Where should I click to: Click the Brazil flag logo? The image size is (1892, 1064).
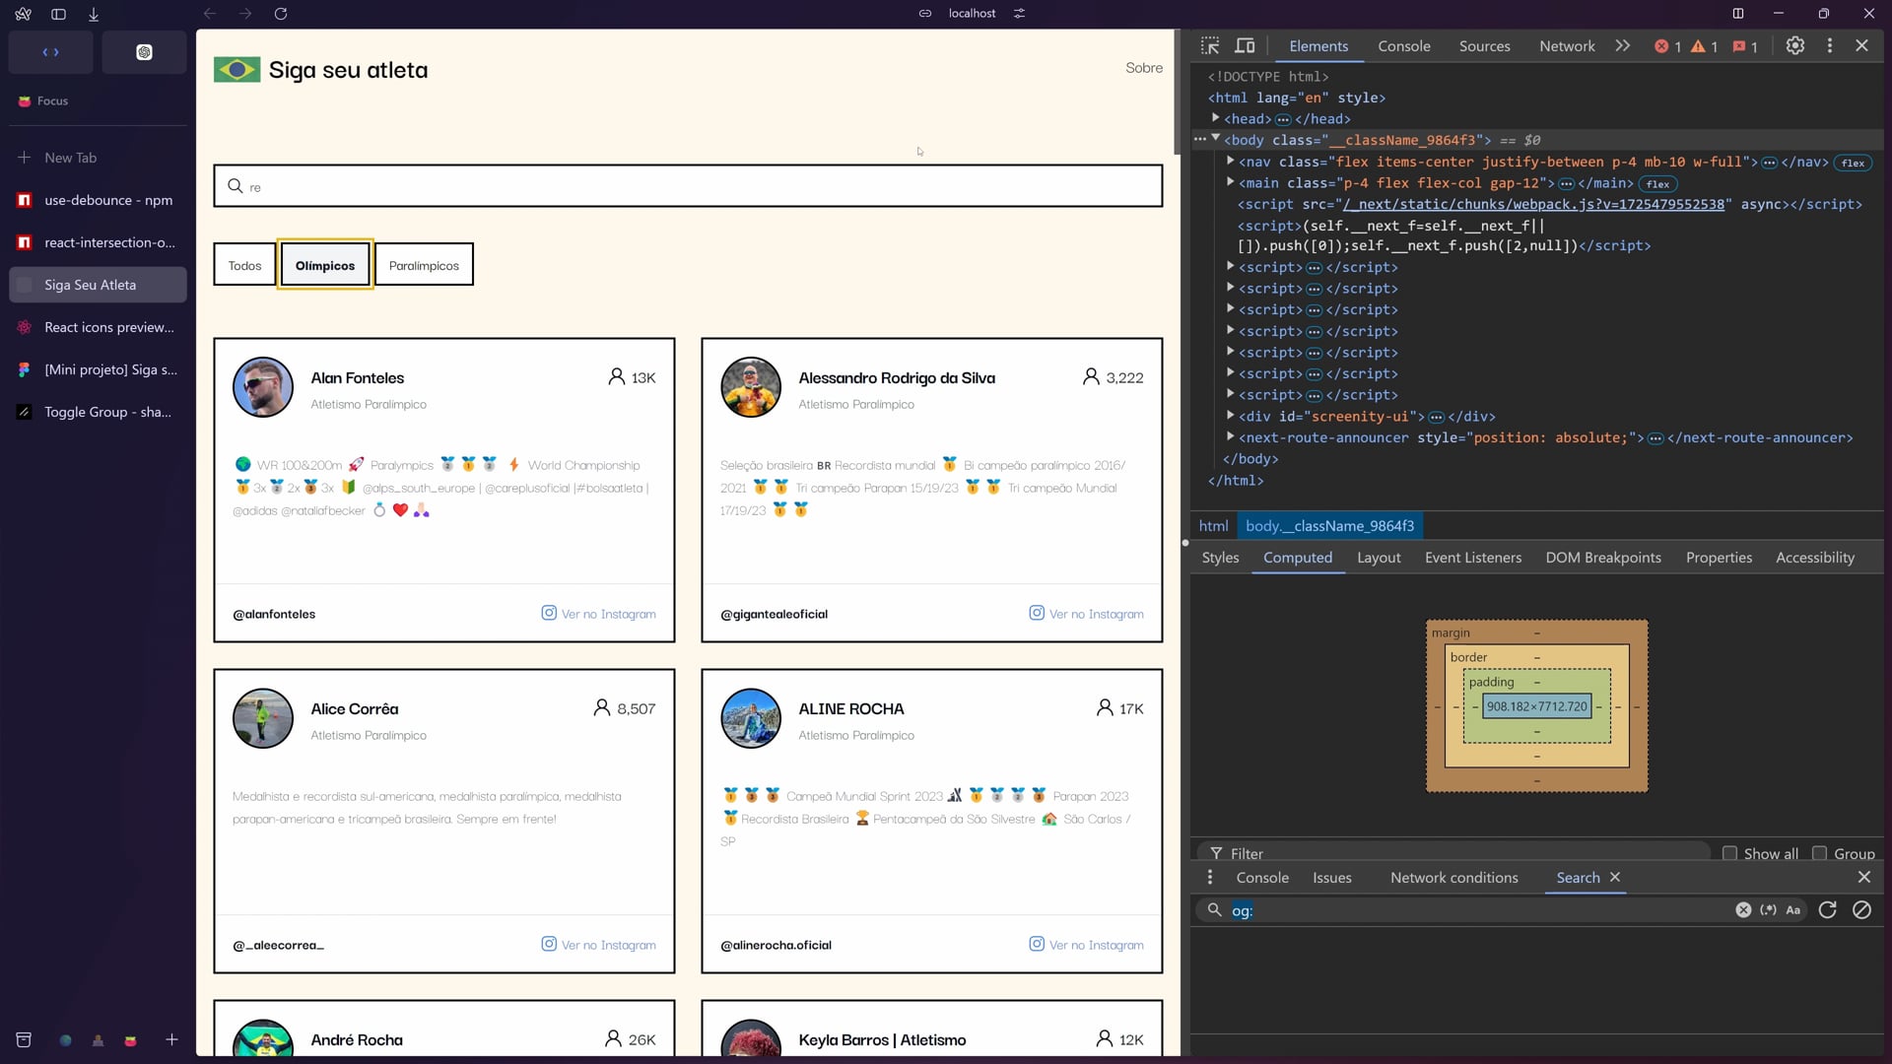(236, 70)
